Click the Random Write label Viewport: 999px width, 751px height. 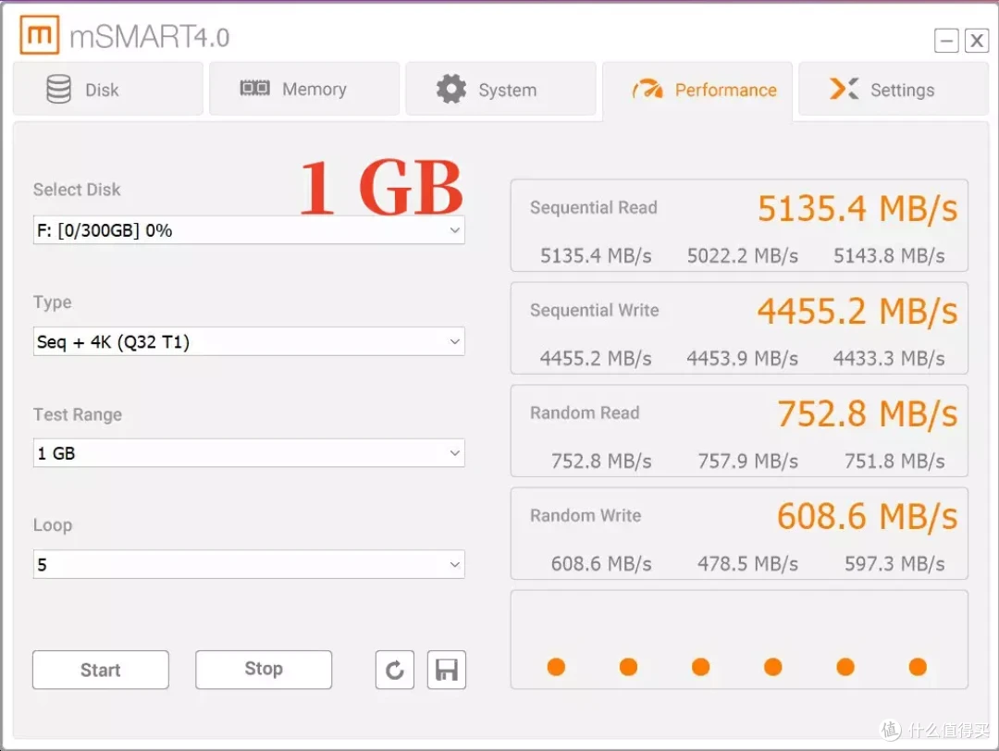point(586,515)
